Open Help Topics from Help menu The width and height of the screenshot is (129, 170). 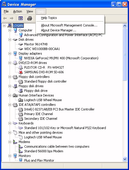[49, 18]
